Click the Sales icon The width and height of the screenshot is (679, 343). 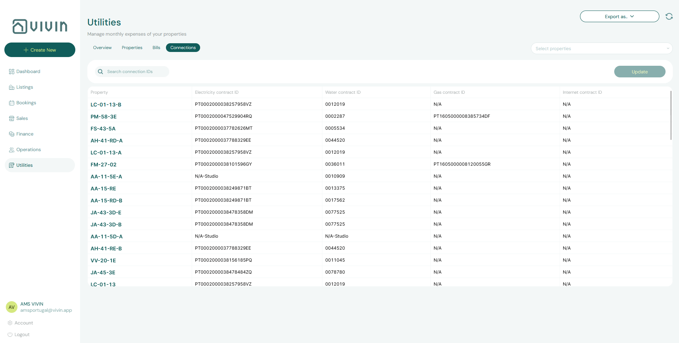pyautogui.click(x=11, y=118)
